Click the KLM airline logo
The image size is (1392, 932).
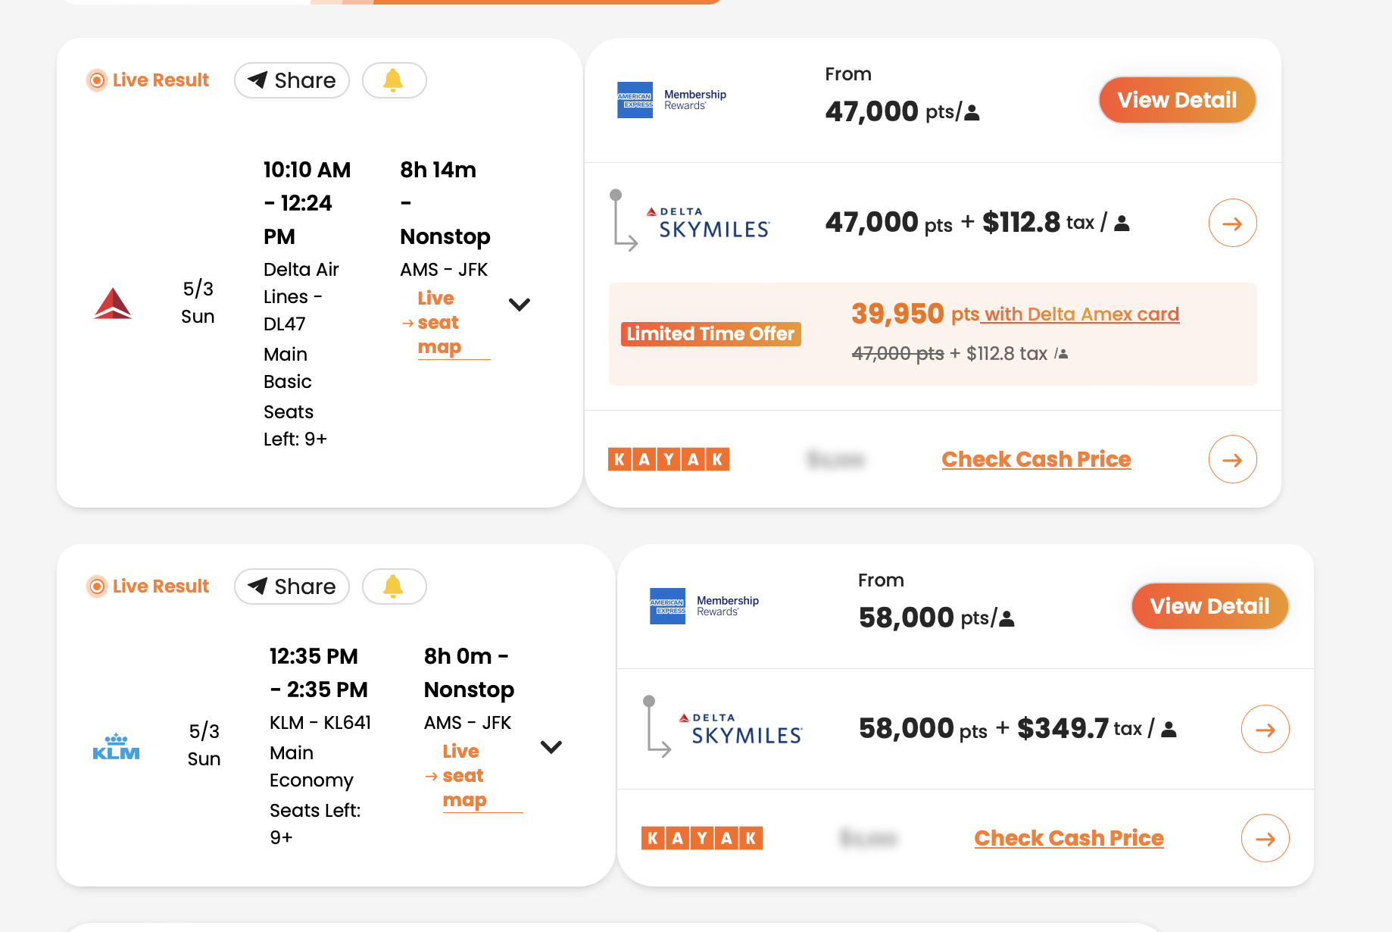tap(116, 746)
